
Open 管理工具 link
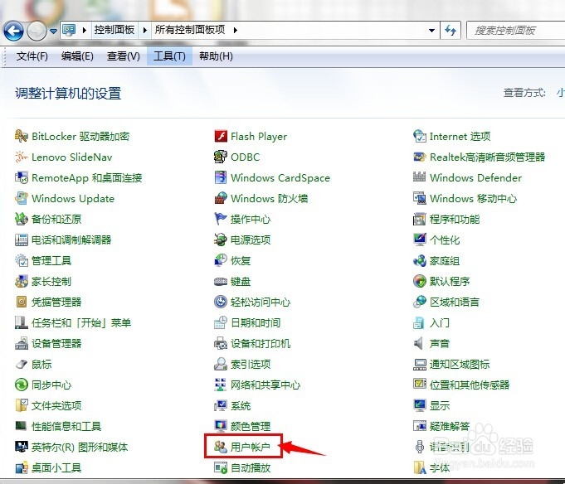pos(51,260)
